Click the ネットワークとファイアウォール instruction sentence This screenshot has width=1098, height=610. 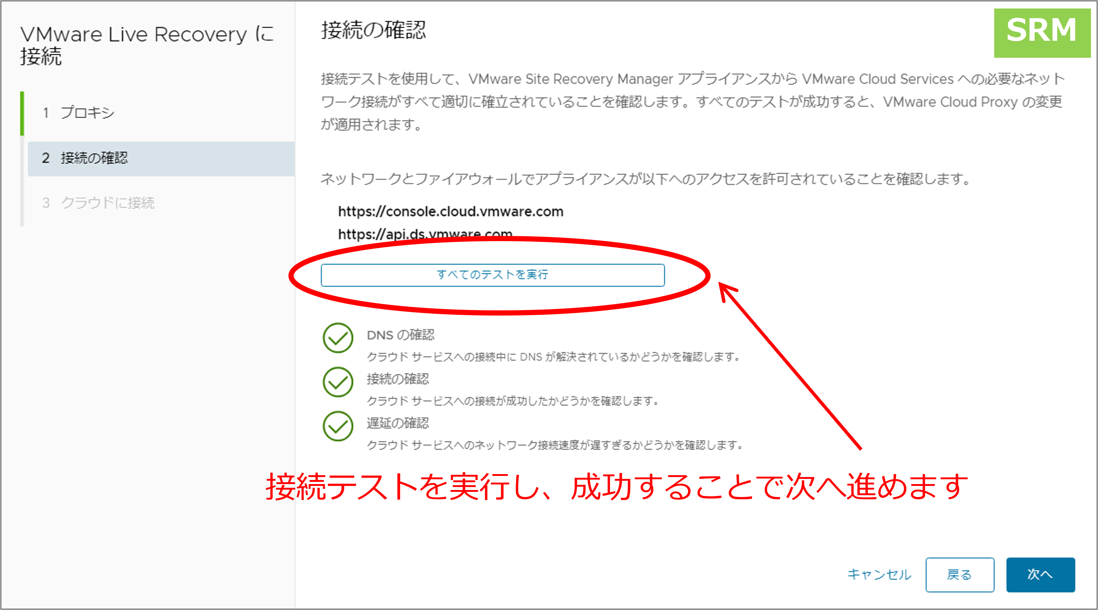[x=646, y=179]
